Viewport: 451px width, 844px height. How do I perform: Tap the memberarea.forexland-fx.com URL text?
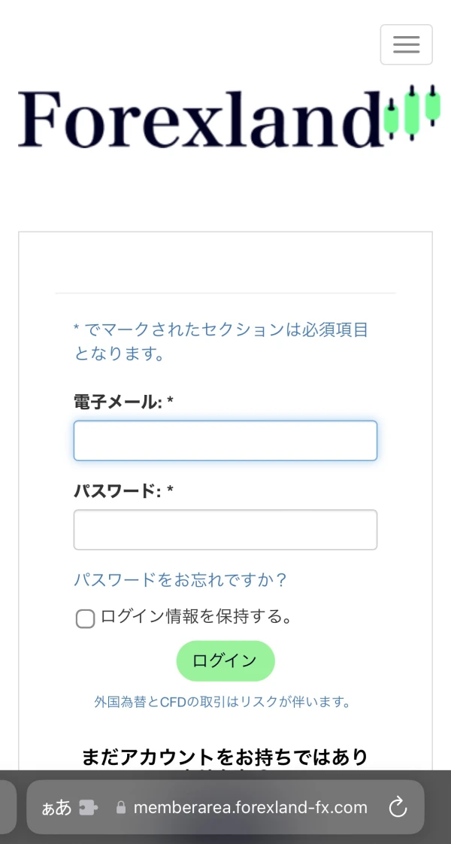point(250,807)
